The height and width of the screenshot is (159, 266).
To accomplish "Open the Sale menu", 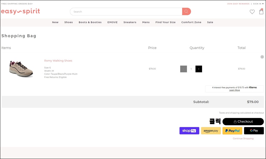I will click(x=210, y=22).
